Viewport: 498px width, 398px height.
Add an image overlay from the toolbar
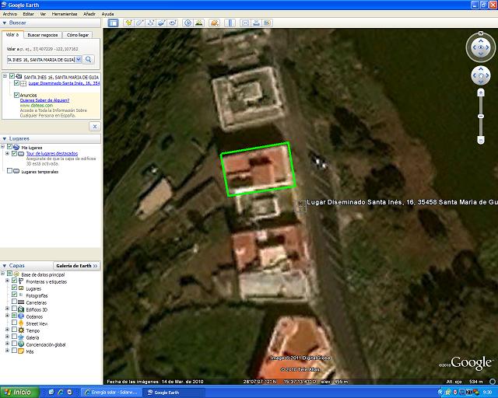point(162,23)
